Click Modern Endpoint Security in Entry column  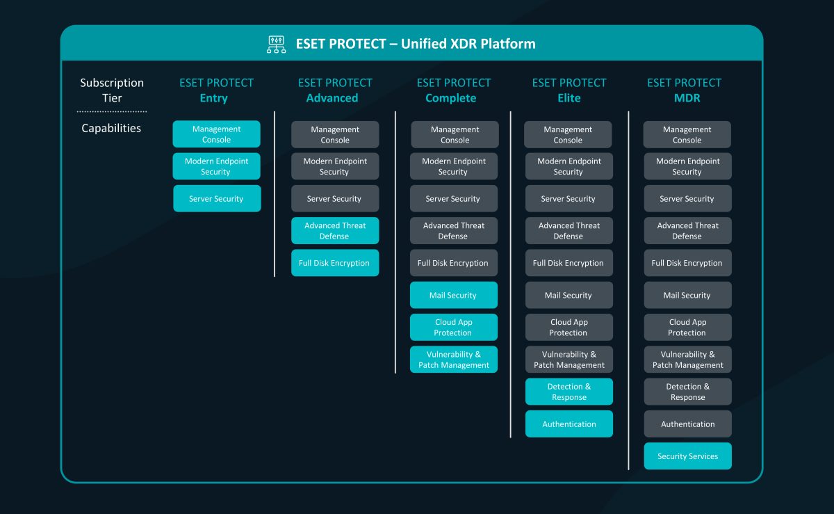click(x=216, y=166)
